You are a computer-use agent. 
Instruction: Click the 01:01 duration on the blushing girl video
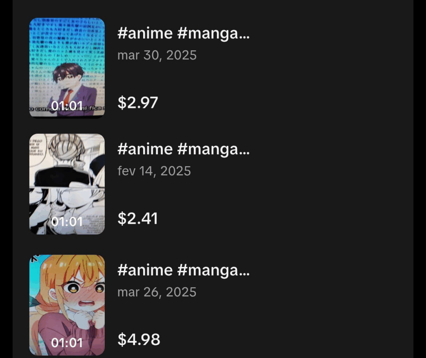67,343
